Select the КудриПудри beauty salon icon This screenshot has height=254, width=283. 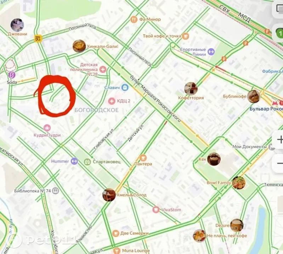(47, 128)
